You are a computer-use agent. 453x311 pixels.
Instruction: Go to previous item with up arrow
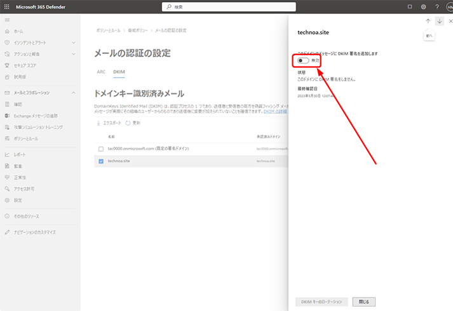pos(428,21)
